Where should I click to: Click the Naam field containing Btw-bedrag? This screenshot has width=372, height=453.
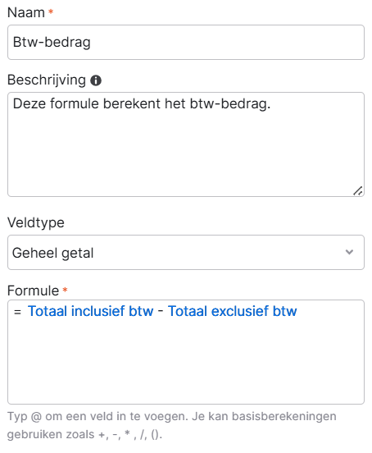pos(186,42)
